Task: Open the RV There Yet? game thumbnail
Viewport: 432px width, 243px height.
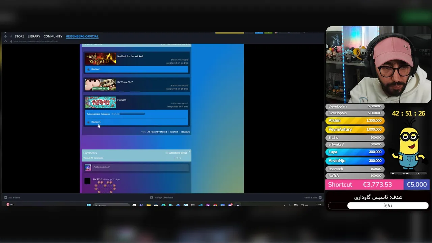Action: (101, 85)
